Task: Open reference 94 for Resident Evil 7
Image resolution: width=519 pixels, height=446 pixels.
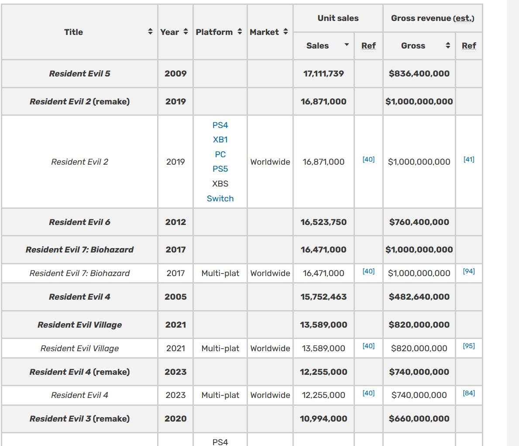Action: [x=469, y=271]
